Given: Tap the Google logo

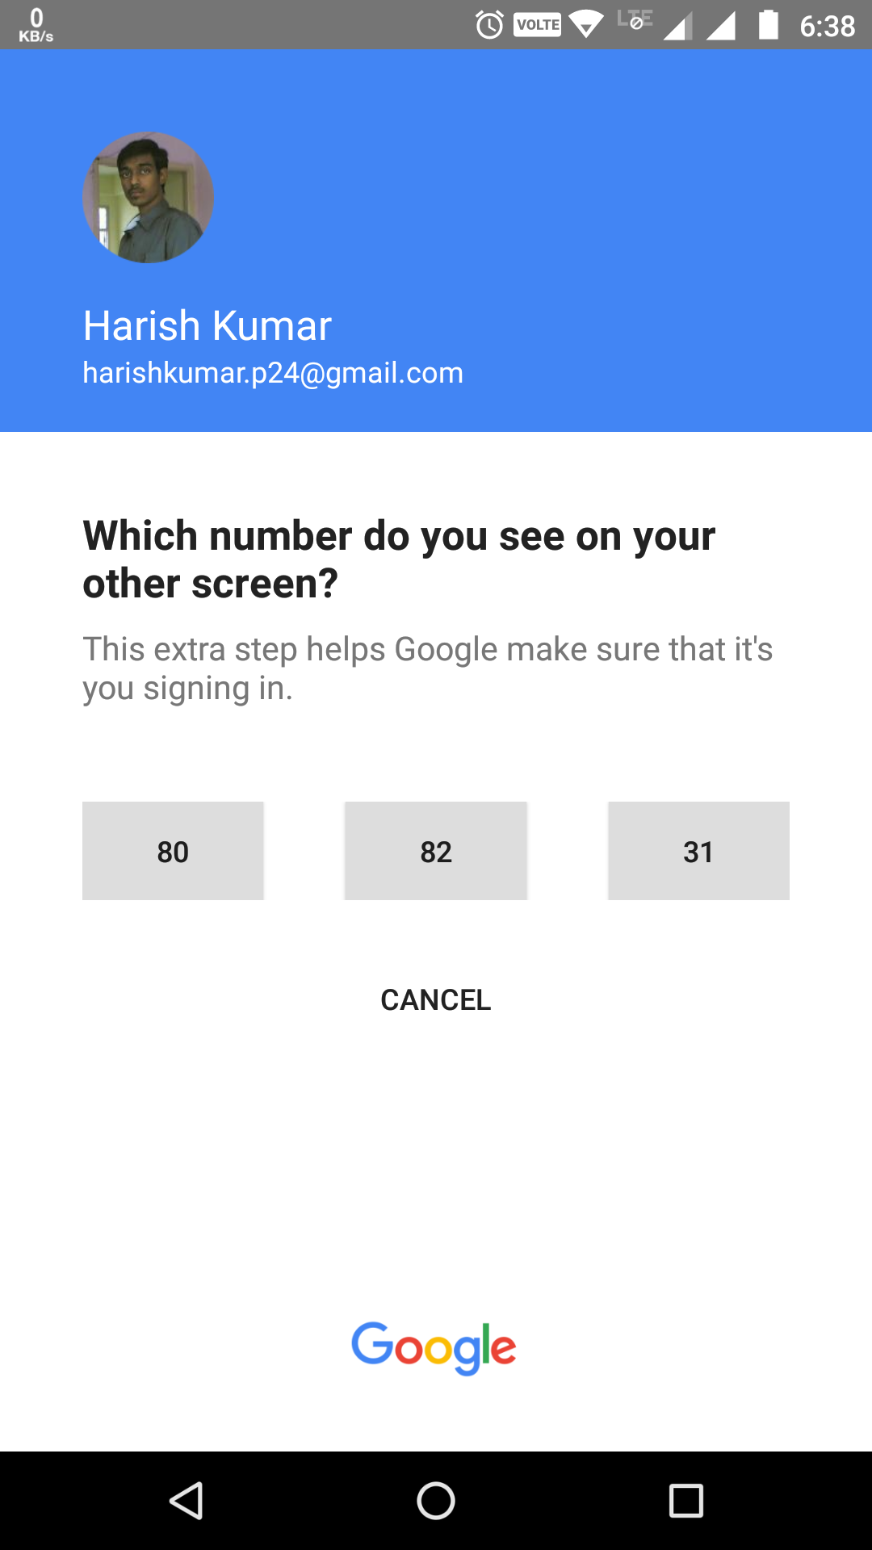Looking at the screenshot, I should (x=434, y=1348).
